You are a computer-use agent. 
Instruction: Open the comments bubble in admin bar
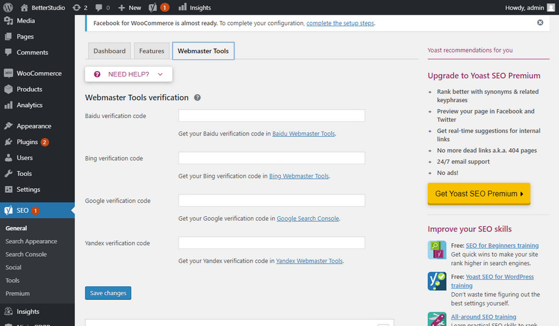pos(99,8)
